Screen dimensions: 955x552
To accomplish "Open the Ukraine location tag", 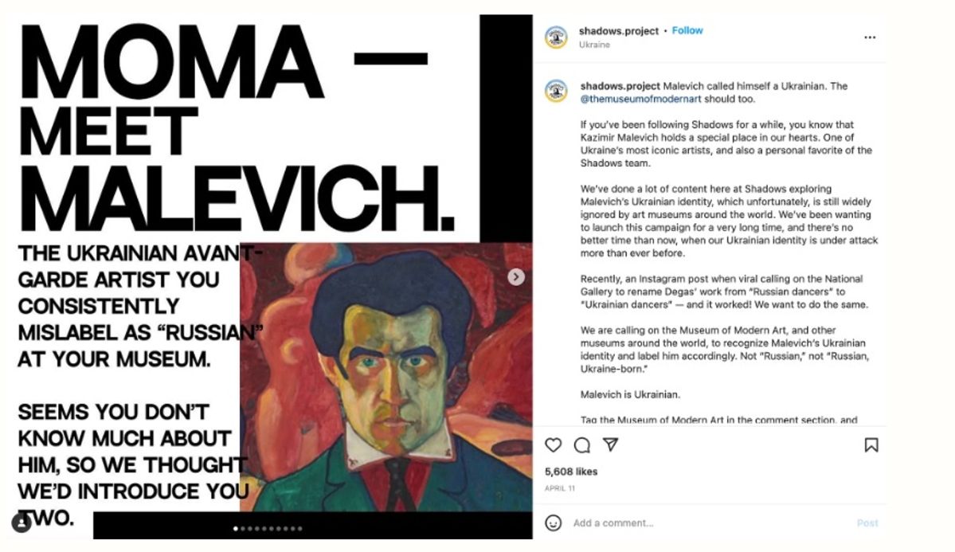I will [x=594, y=45].
